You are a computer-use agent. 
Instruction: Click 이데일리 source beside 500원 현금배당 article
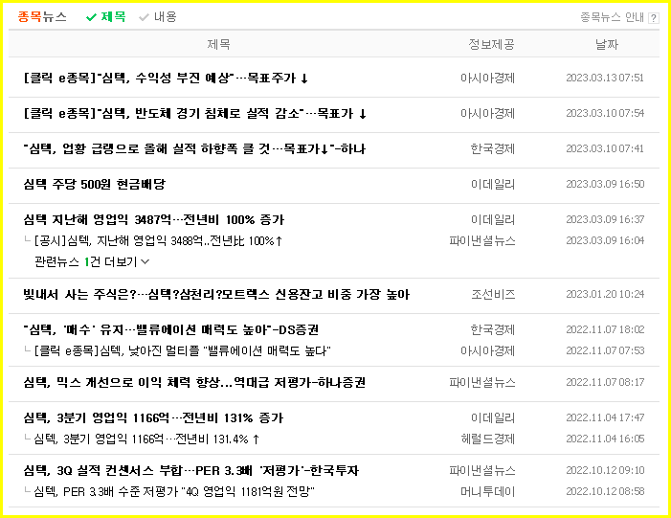pos(493,185)
